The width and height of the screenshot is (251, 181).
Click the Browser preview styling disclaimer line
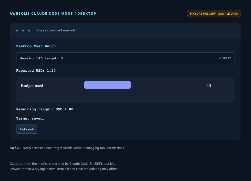[x=64, y=169]
